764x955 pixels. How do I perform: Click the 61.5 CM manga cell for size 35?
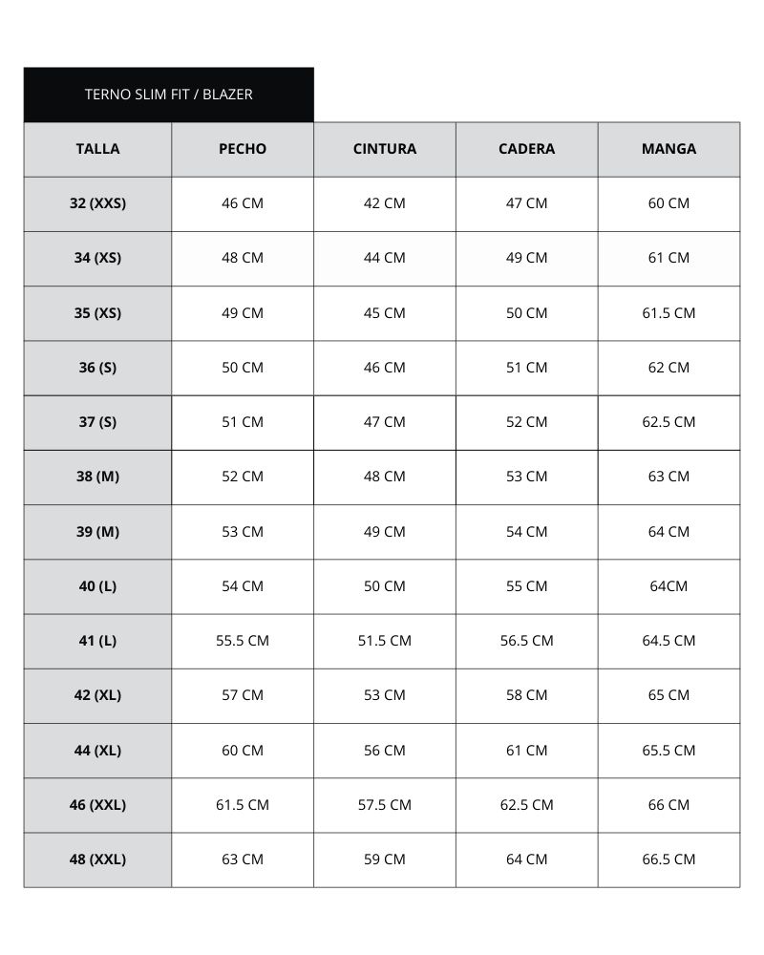(668, 313)
